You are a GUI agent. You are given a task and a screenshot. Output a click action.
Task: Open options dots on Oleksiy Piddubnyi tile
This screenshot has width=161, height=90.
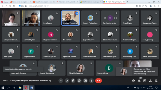[77, 13]
